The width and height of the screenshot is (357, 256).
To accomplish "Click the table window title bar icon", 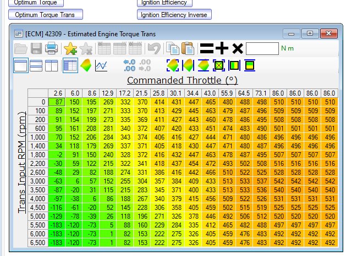I will click(x=18, y=34).
